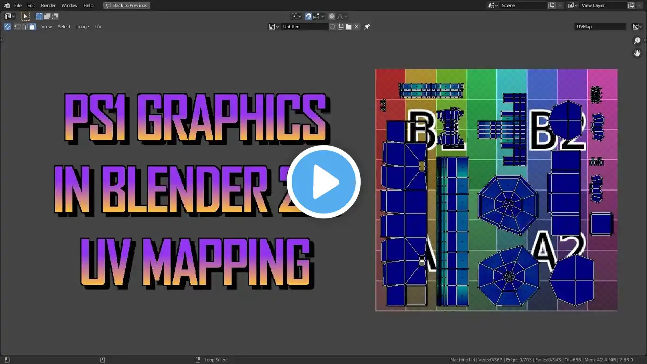
Task: Play the video with the center button
Action: point(323,182)
